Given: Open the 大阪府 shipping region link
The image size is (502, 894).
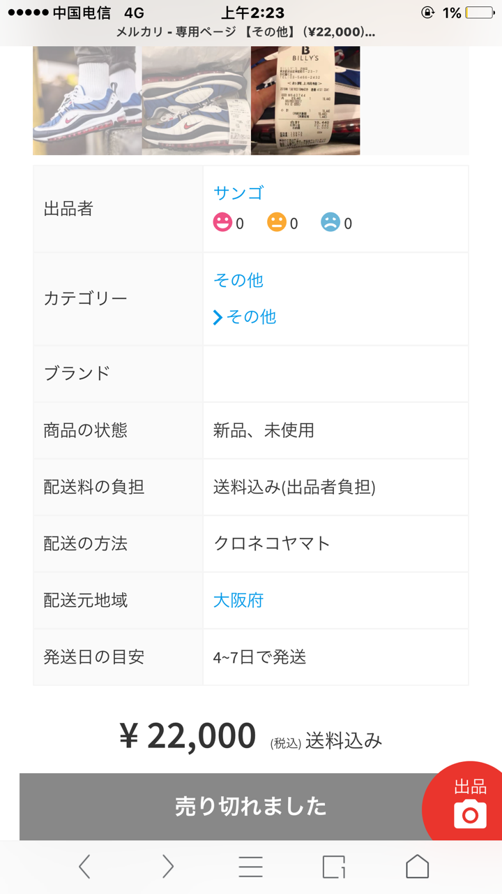Looking at the screenshot, I should click(x=238, y=600).
